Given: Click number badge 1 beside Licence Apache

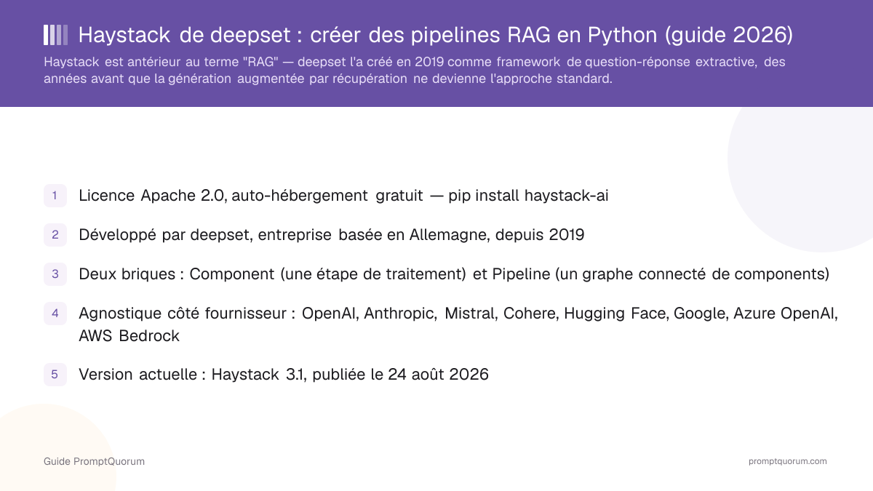Looking at the screenshot, I should point(55,196).
